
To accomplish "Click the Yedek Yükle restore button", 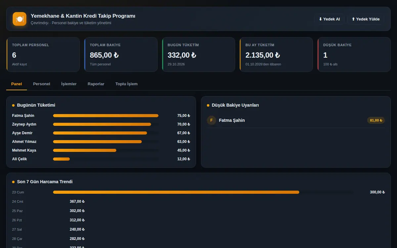I will (366, 19).
